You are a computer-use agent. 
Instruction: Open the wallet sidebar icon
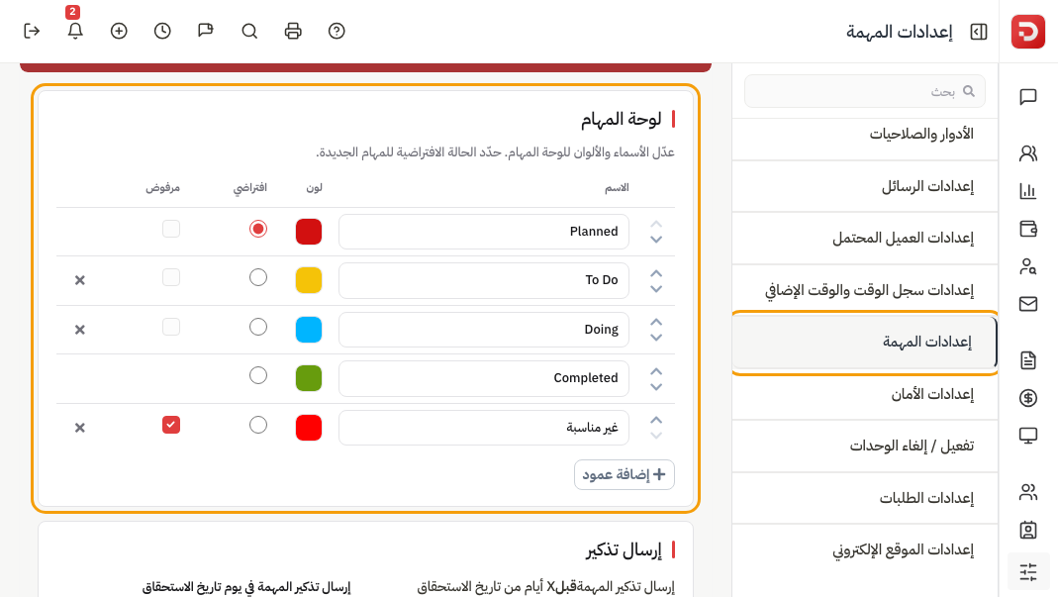click(x=1027, y=229)
